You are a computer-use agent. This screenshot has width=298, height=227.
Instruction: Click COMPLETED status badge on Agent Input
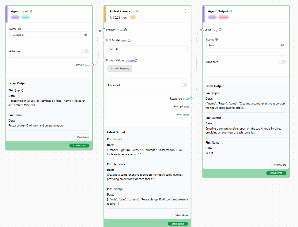tap(79, 145)
